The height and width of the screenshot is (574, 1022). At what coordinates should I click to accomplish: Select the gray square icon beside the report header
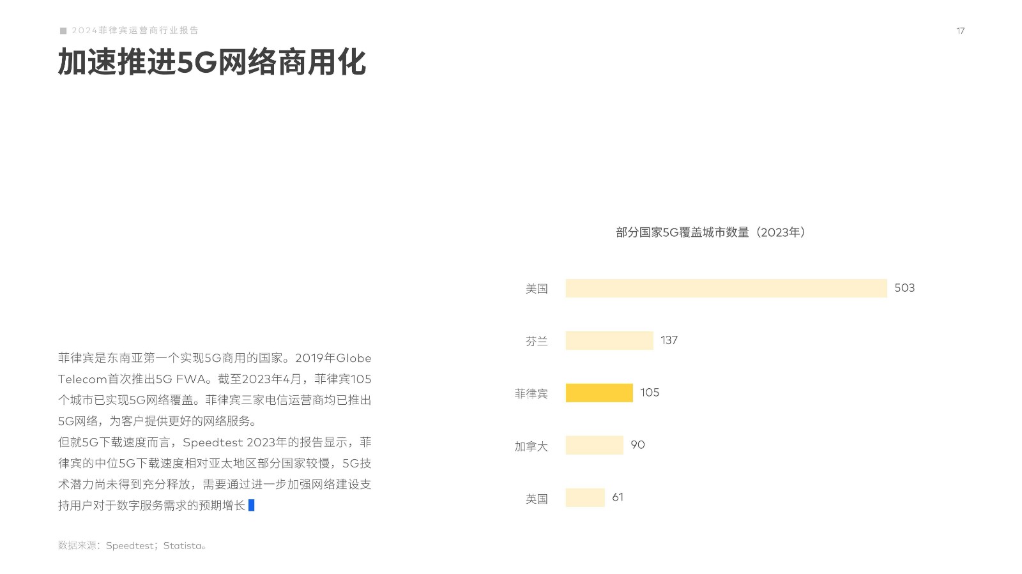point(63,31)
